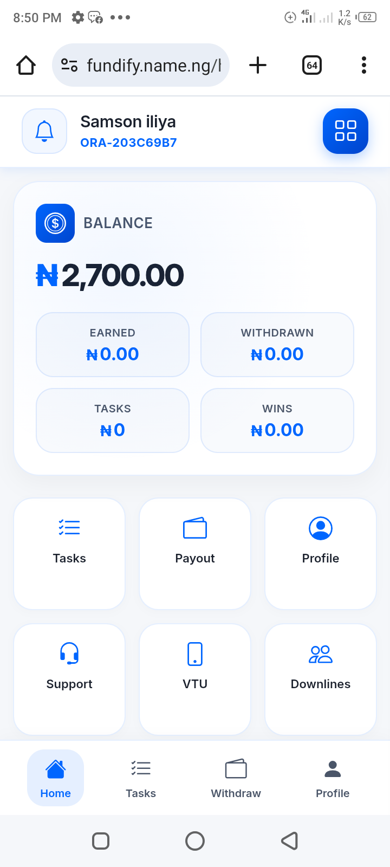Switch to the Home bottom tab
The width and height of the screenshot is (390, 867).
point(55,778)
